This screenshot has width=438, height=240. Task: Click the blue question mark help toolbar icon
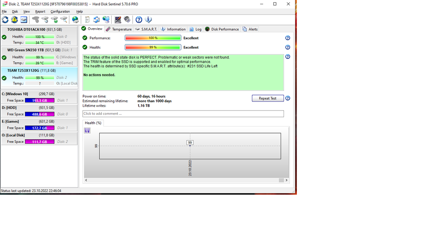tap(139, 20)
